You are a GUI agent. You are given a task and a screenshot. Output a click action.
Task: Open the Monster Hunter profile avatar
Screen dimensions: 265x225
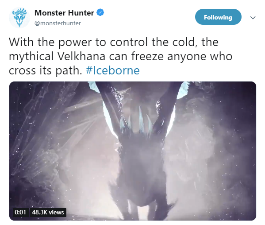tap(19, 17)
